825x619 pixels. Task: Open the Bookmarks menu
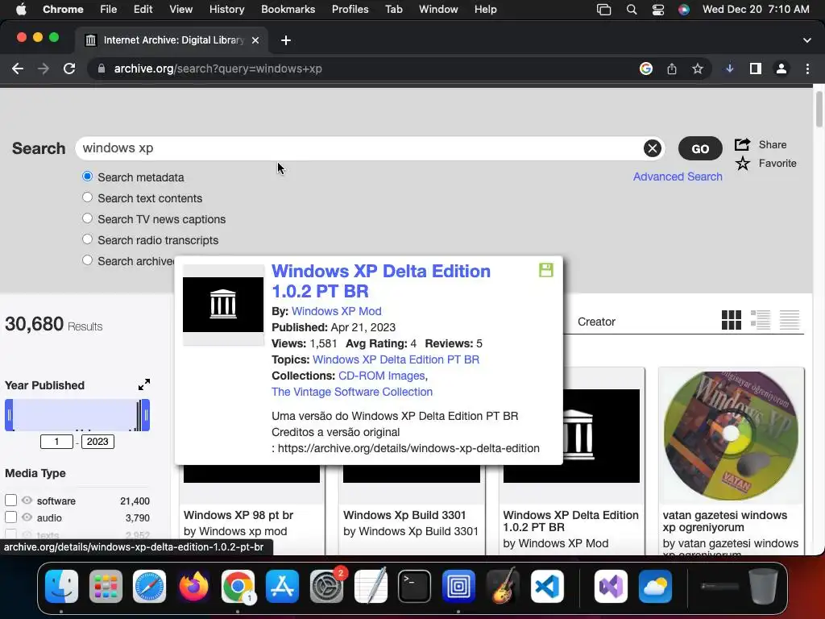[x=288, y=9]
